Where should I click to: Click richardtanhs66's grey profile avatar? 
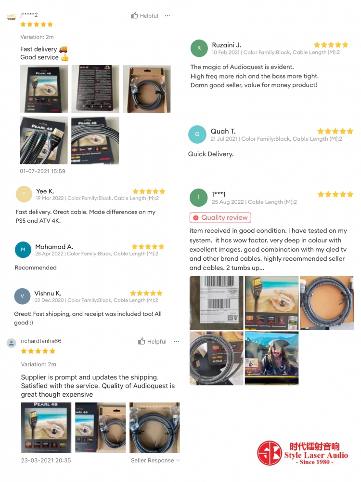[12, 343]
